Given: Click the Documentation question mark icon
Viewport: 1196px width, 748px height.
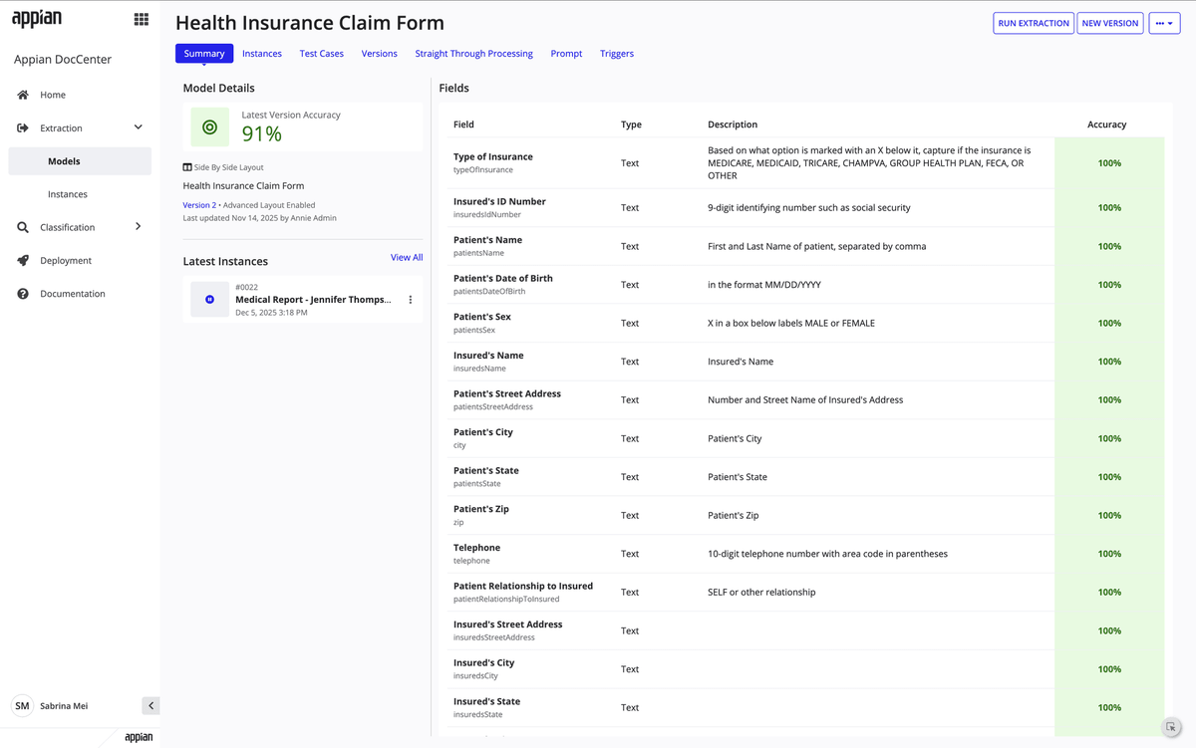Looking at the screenshot, I should point(23,294).
